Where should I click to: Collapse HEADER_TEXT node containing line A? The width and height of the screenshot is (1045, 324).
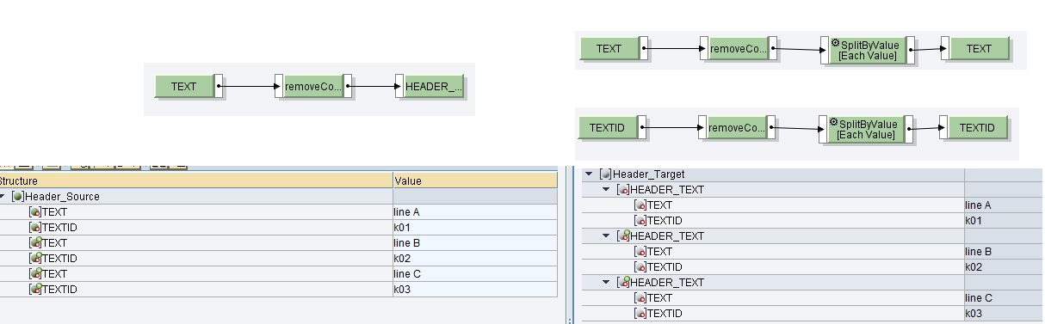coord(607,190)
